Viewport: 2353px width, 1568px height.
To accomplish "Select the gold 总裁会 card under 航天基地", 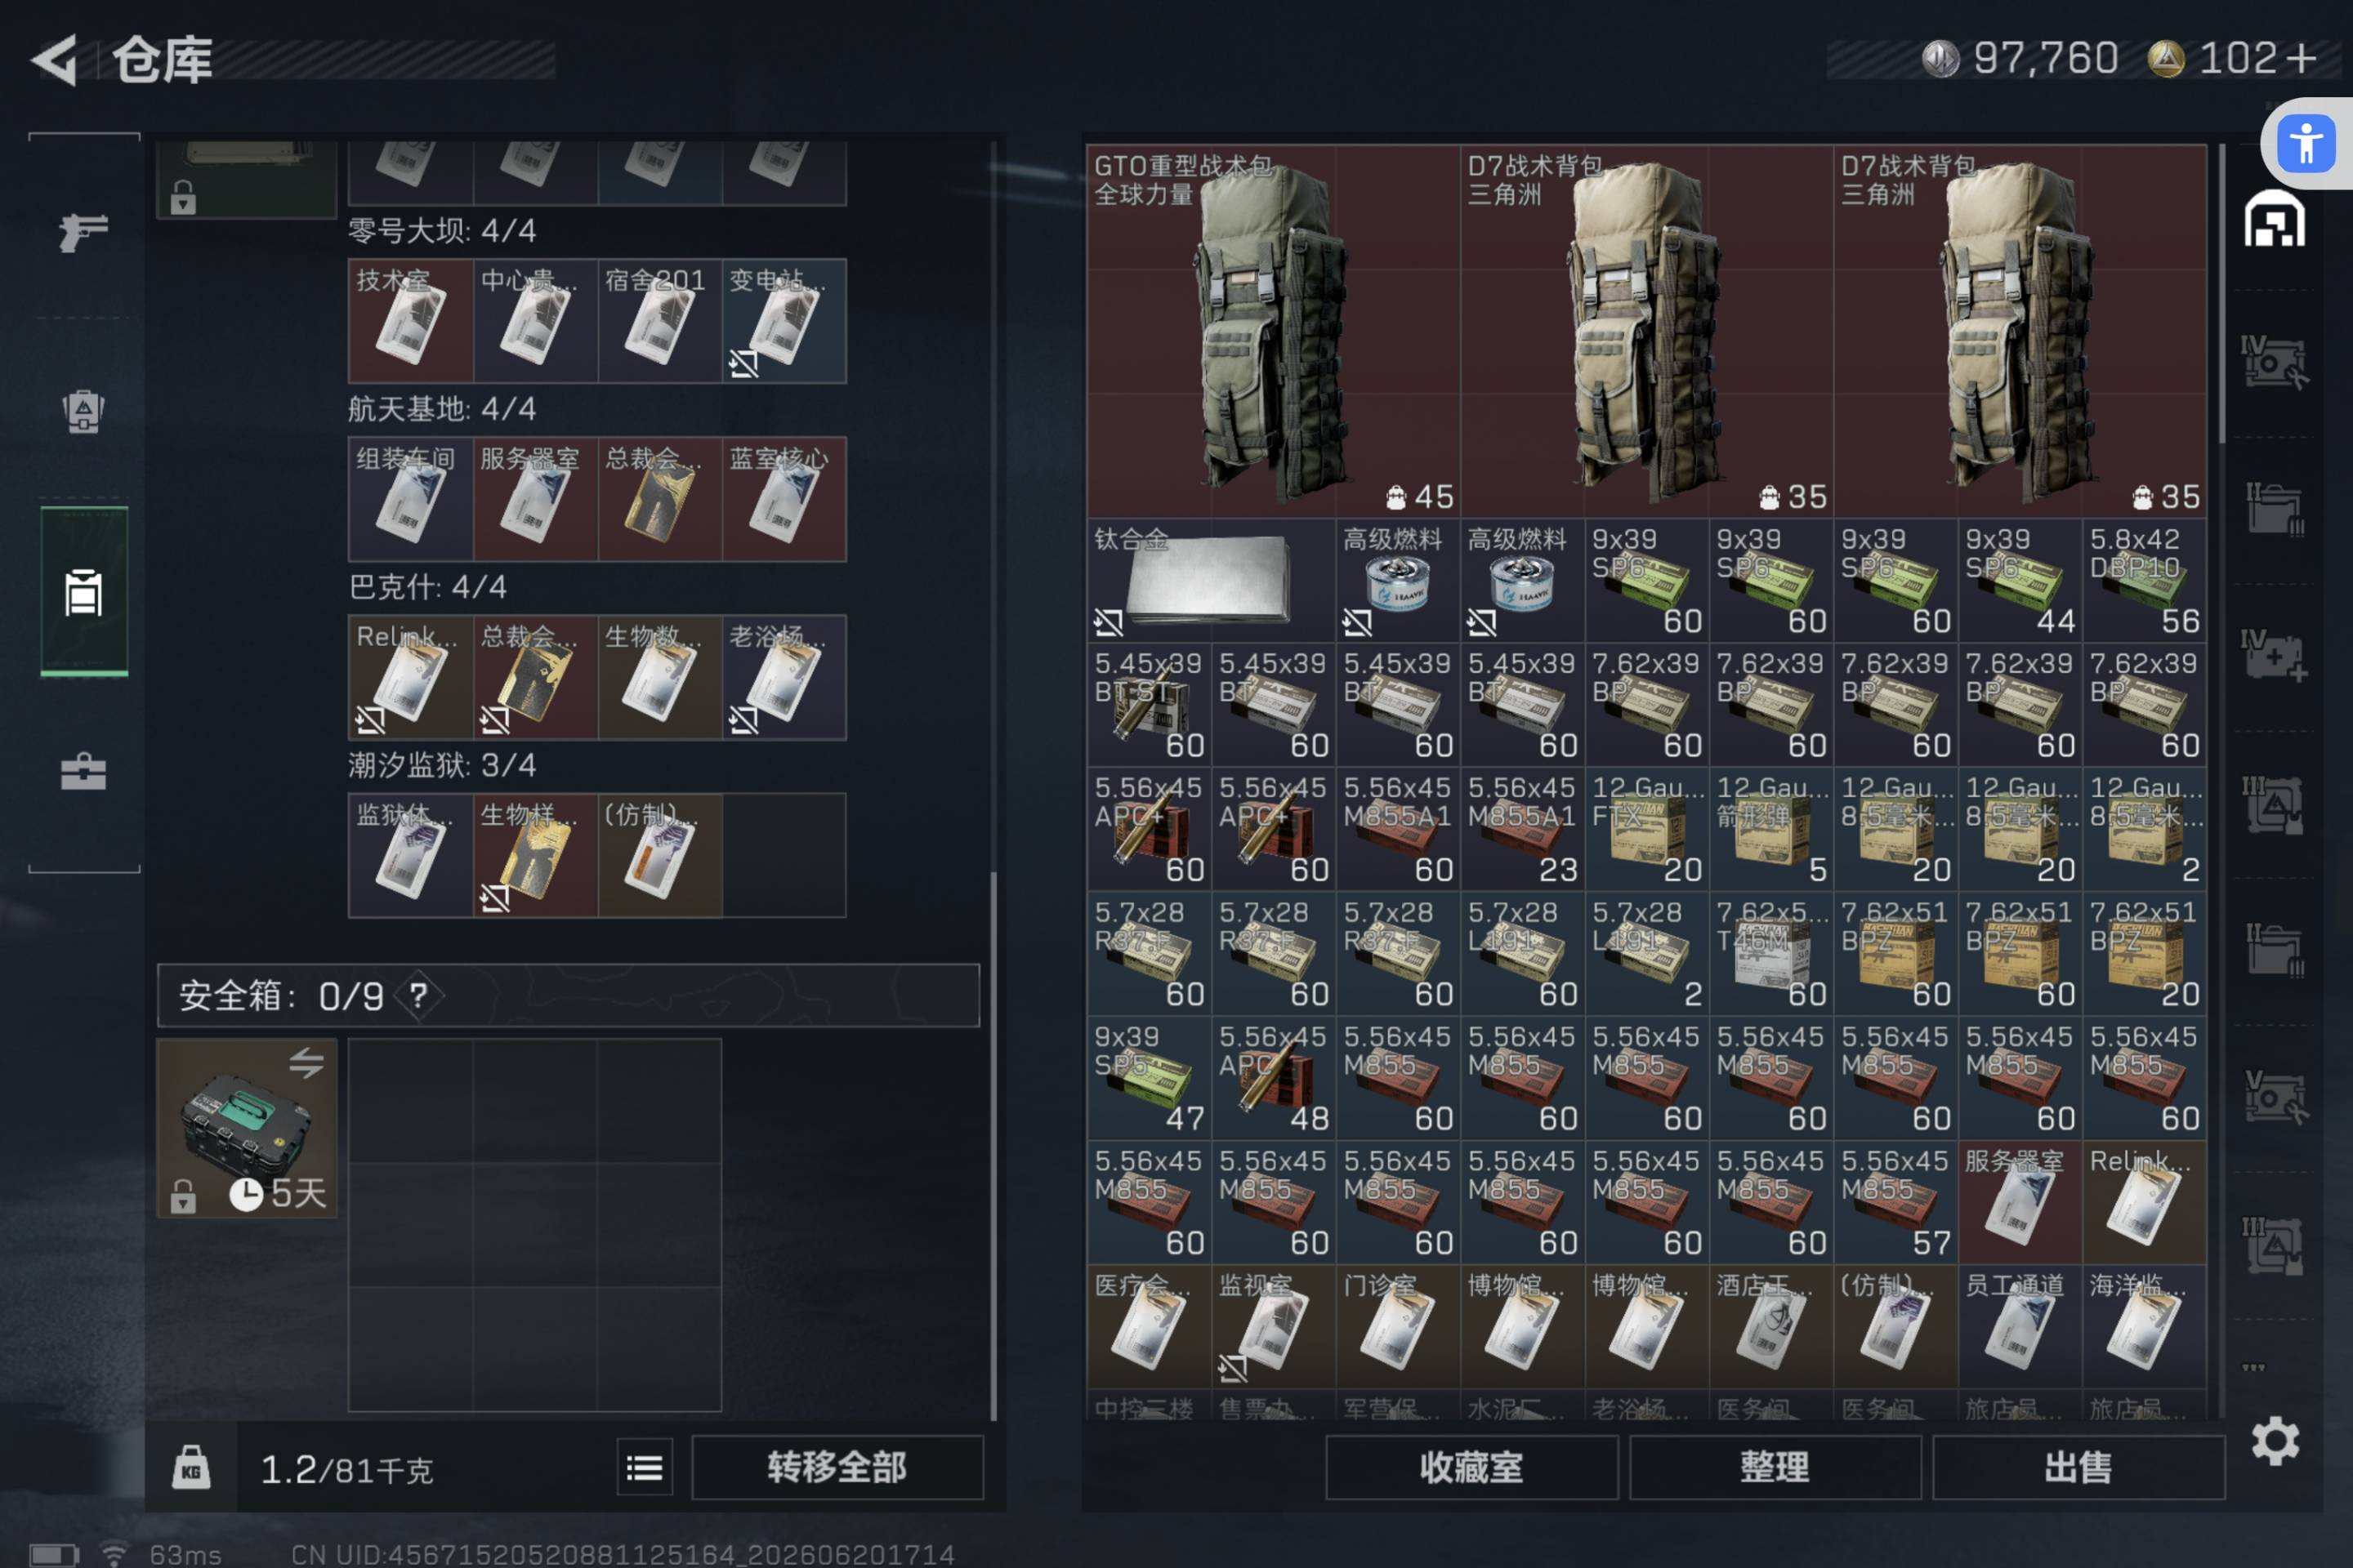I will pyautogui.click(x=659, y=499).
